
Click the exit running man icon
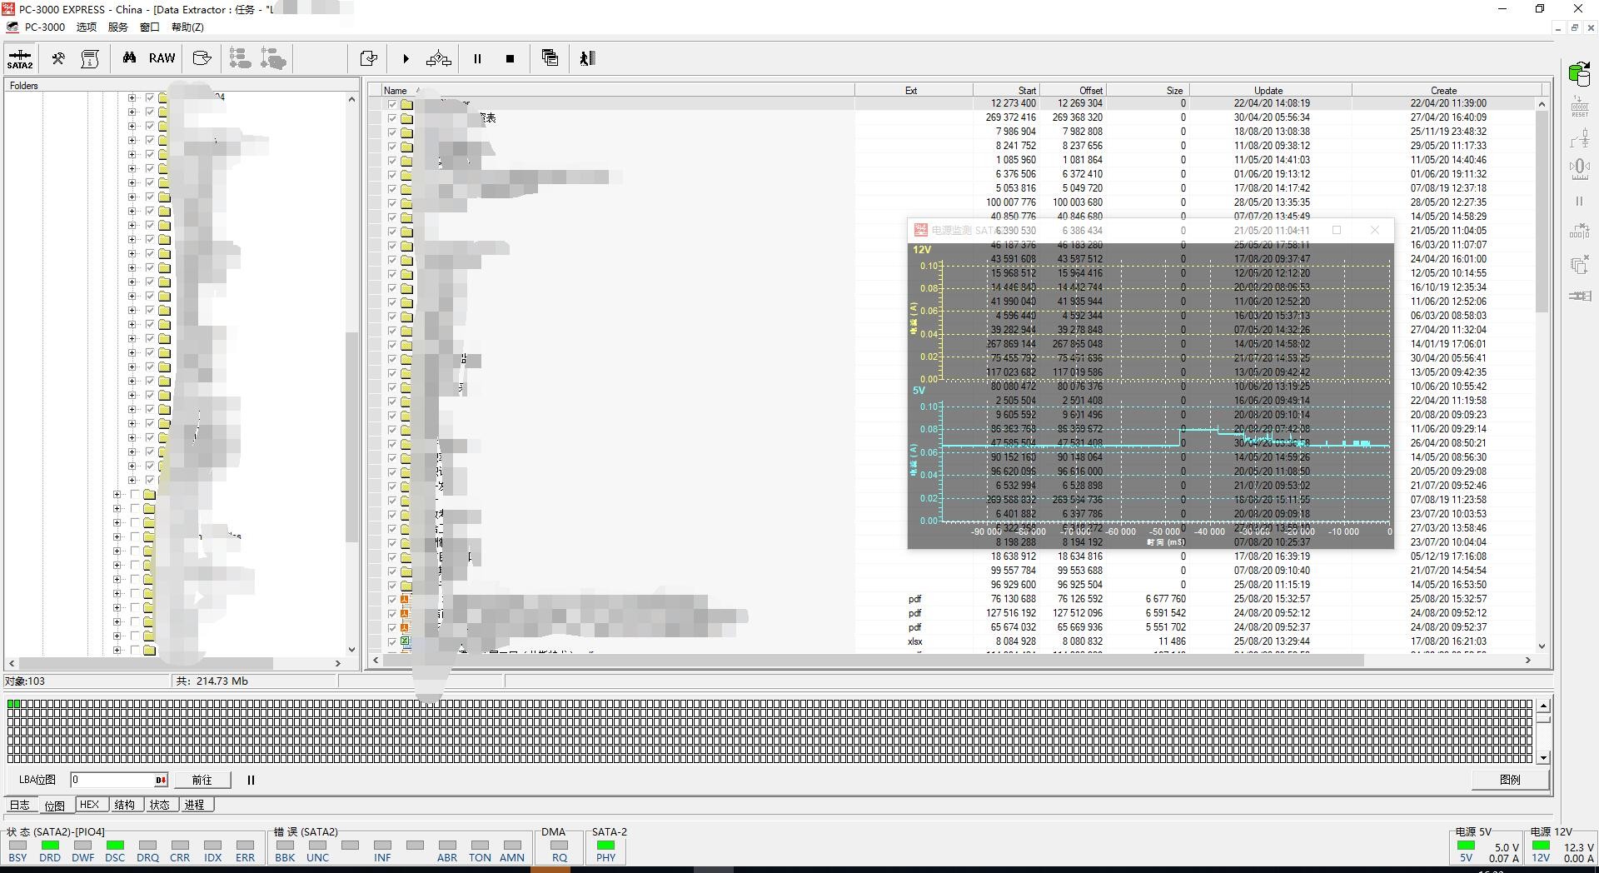(x=587, y=58)
